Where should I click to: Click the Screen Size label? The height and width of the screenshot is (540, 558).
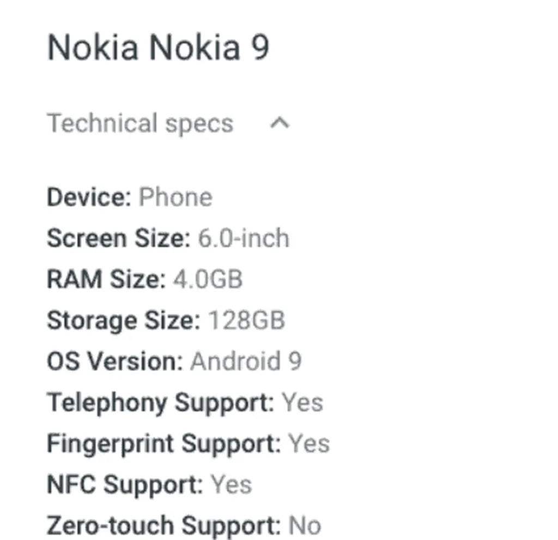click(118, 239)
